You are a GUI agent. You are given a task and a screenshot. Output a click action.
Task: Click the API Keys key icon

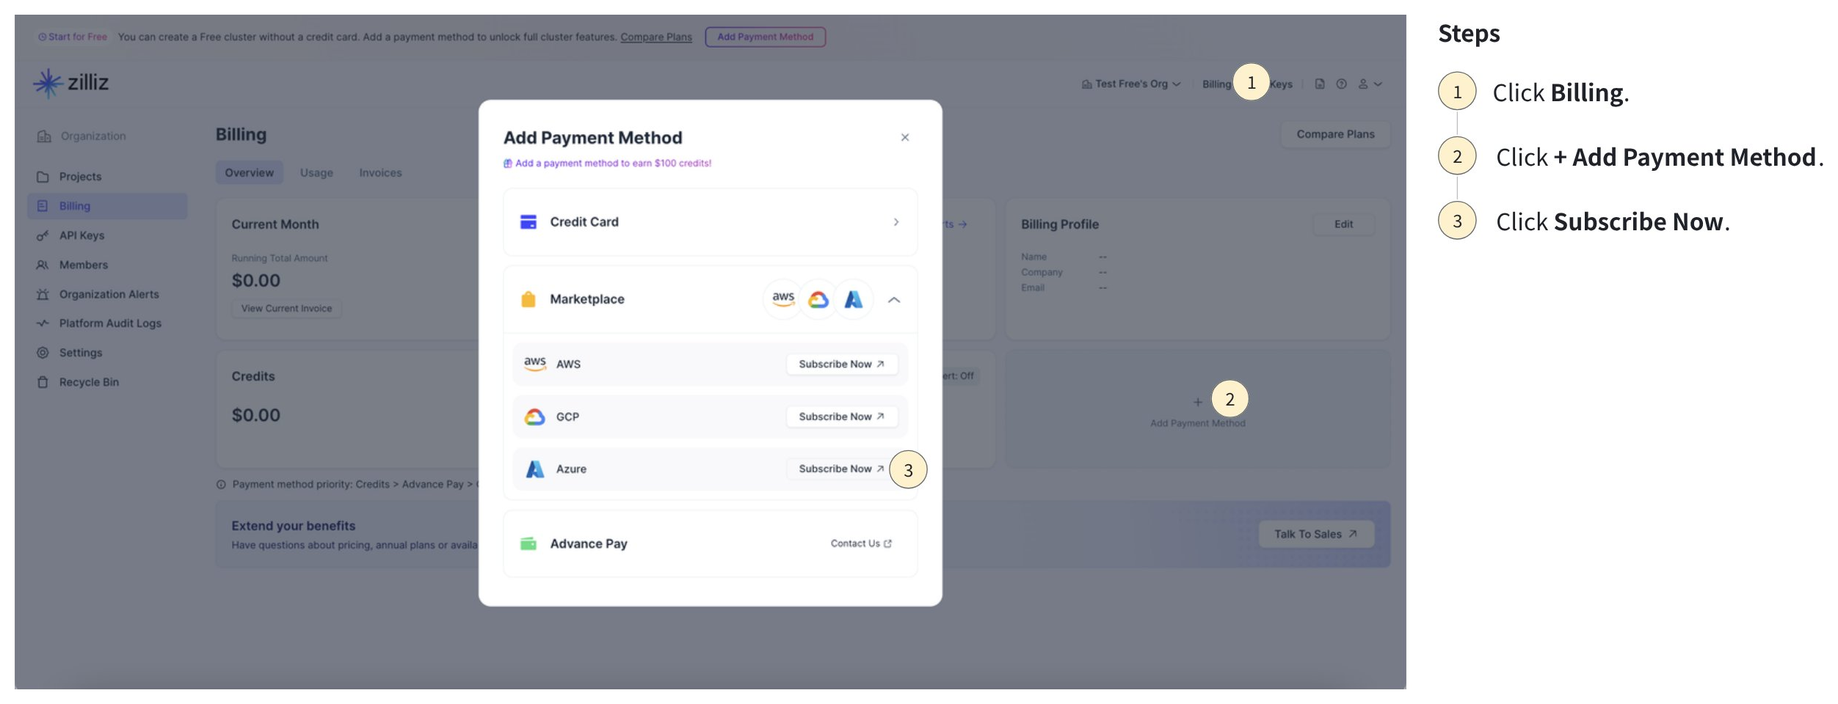coord(43,235)
